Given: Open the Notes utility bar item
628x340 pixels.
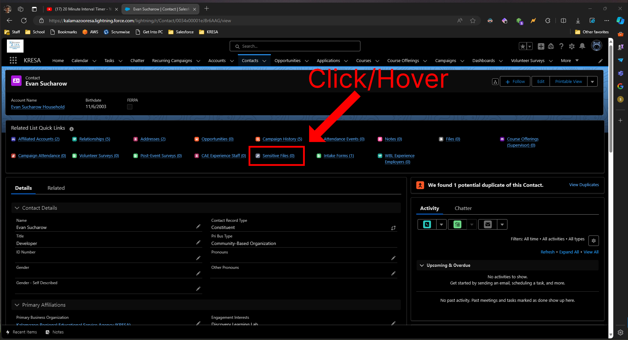Looking at the screenshot, I should (55, 332).
